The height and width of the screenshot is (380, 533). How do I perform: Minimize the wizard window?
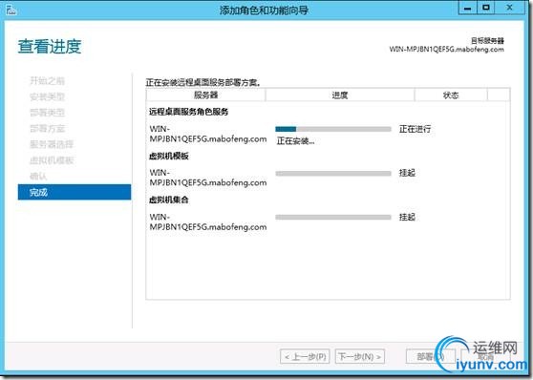click(468, 9)
